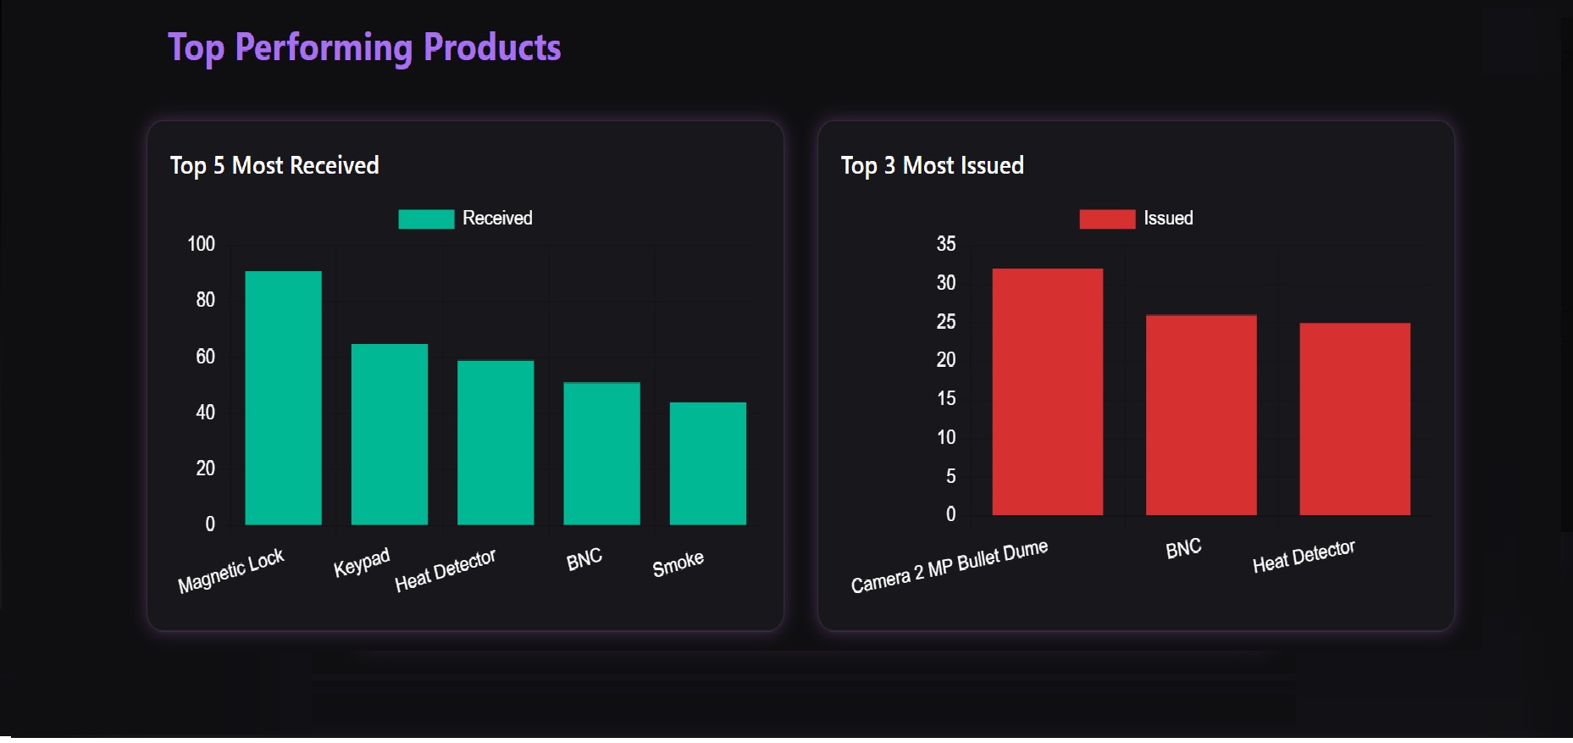The width and height of the screenshot is (1573, 743).
Task: Select the Camera 2 MP Bullet Dume bar
Action: coord(1047,391)
